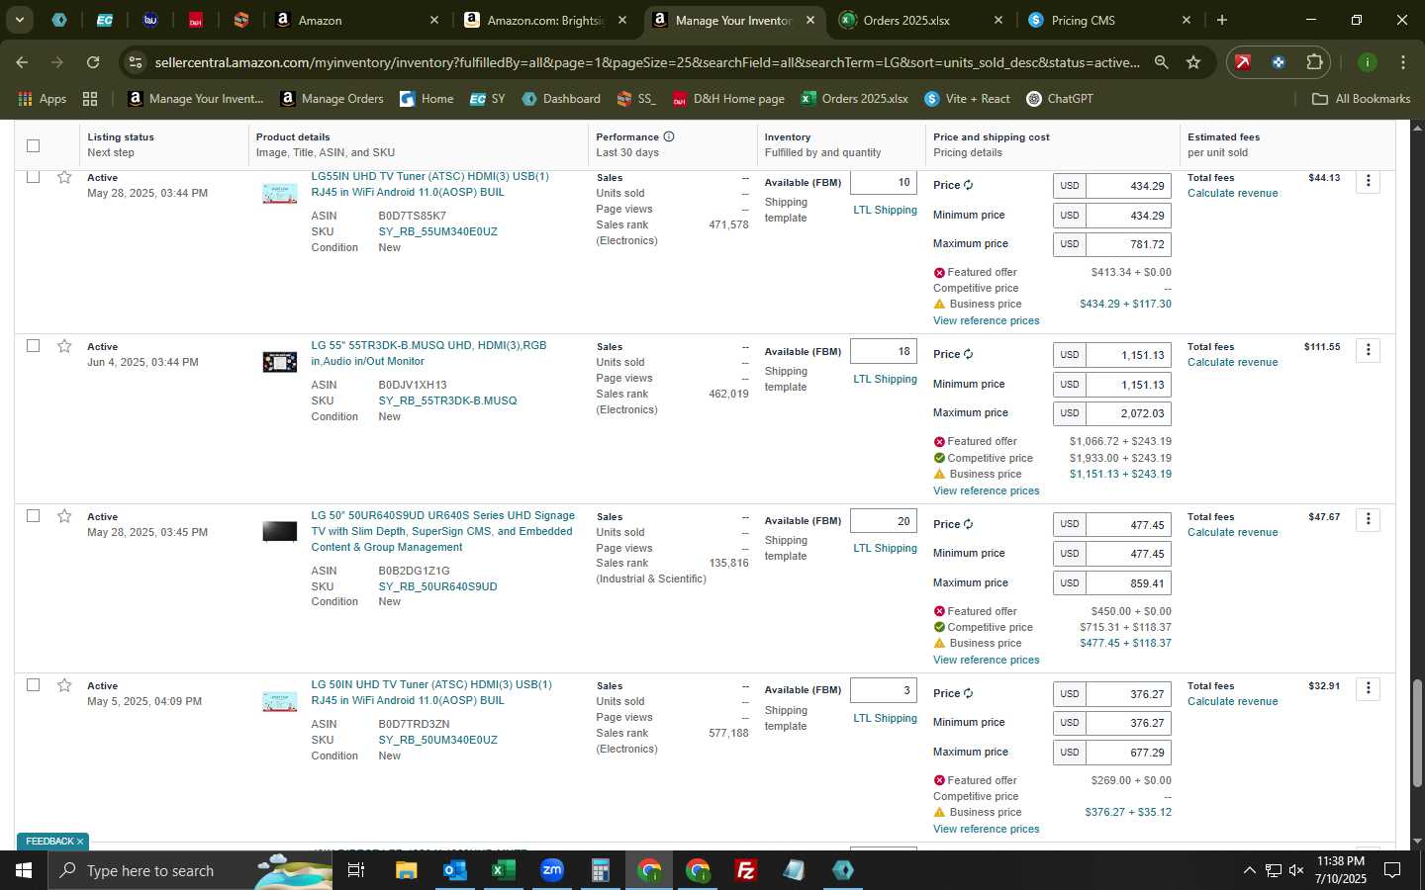Open the All Bookmarks folder

1361,99
